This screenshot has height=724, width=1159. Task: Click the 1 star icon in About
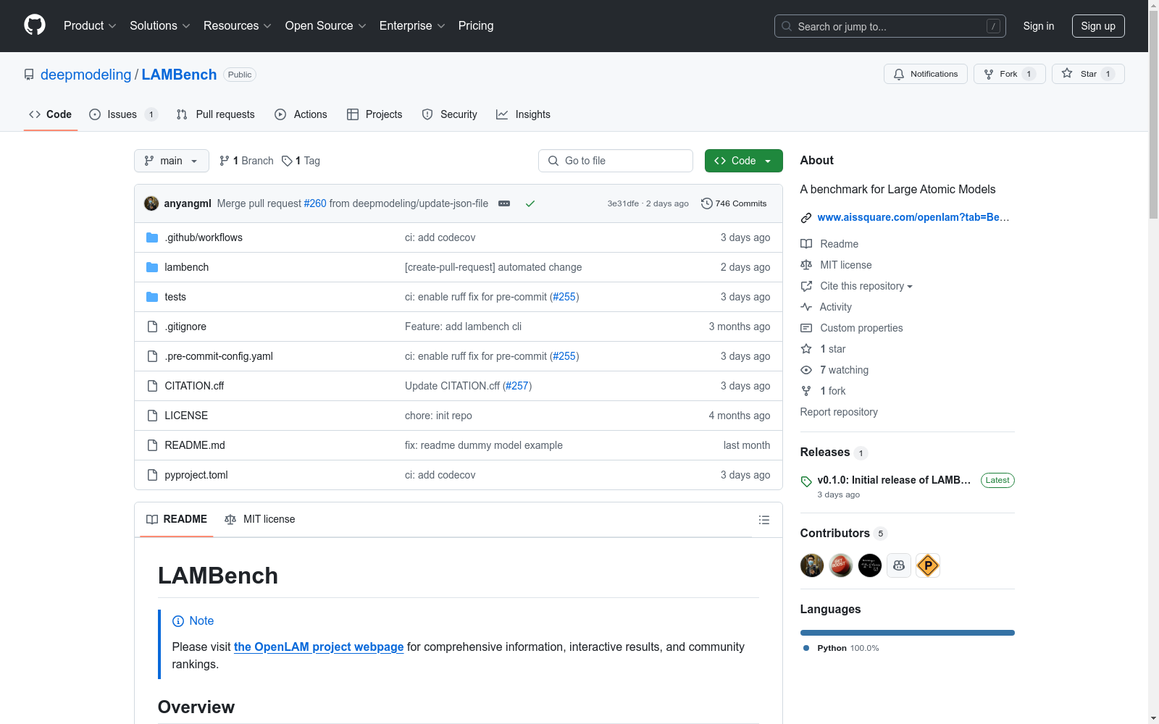click(806, 349)
